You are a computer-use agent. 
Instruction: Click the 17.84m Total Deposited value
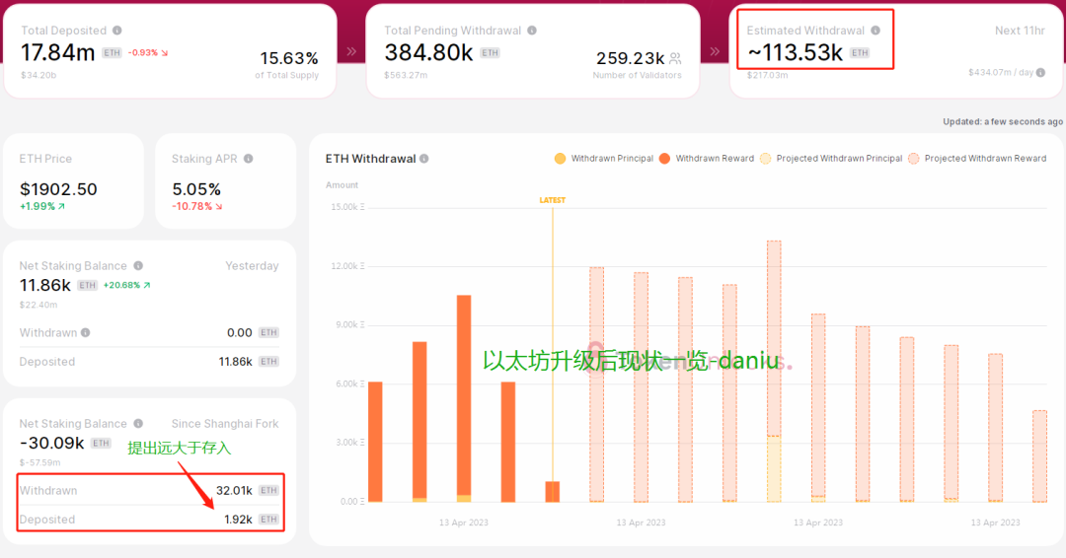click(x=58, y=52)
